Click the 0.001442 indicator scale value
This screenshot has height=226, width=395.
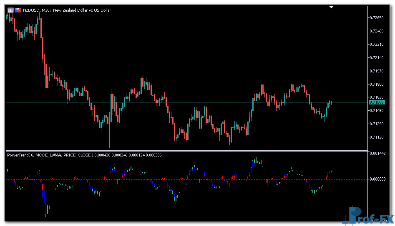(x=378, y=154)
